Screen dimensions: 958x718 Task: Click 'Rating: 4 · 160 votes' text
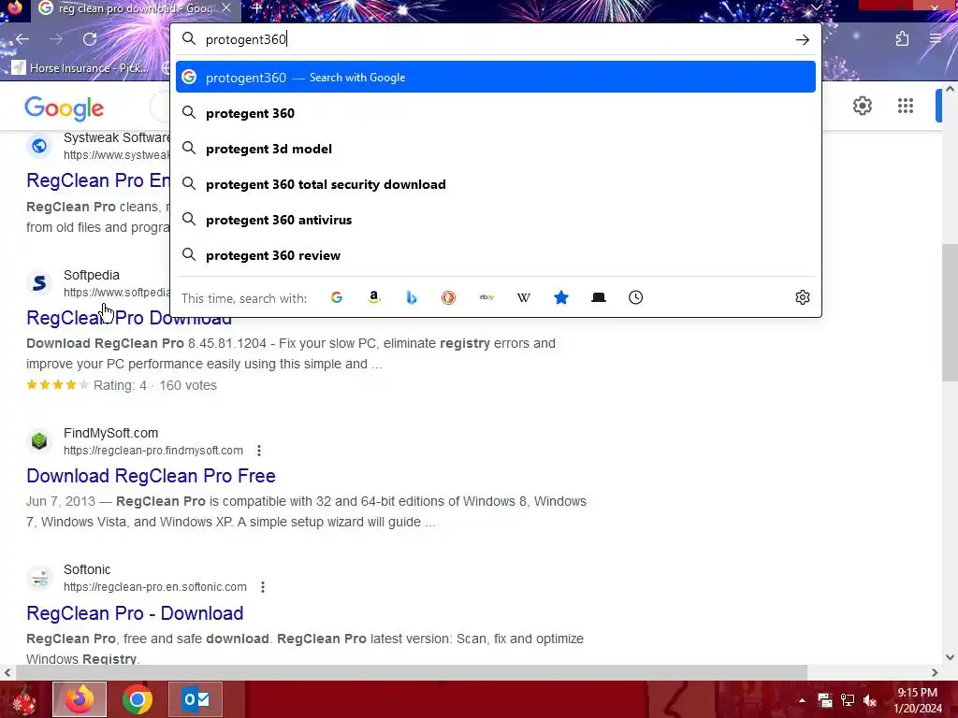(155, 385)
